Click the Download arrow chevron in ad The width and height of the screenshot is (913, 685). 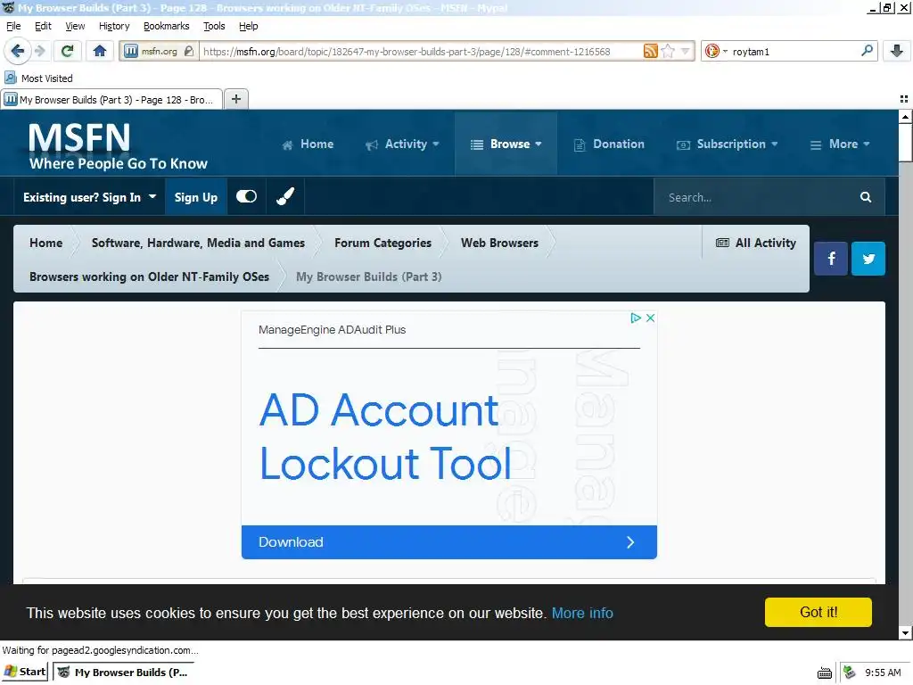pyautogui.click(x=630, y=542)
